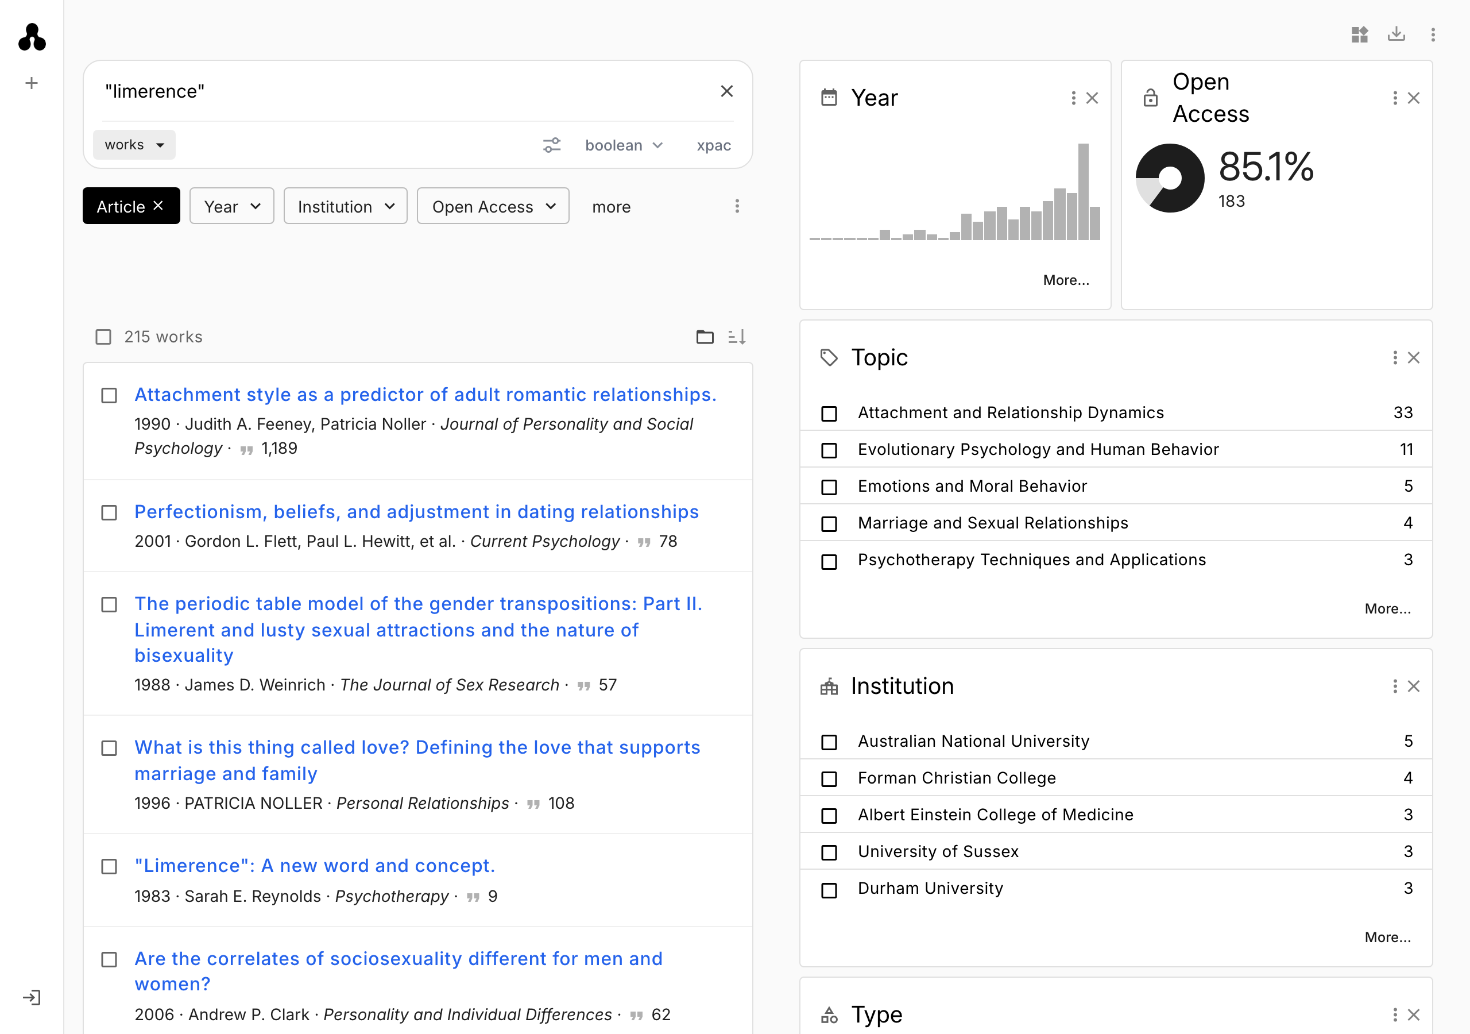Open Attachment style as a predictor article
Image resolution: width=1470 pixels, height=1034 pixels.
tap(425, 395)
